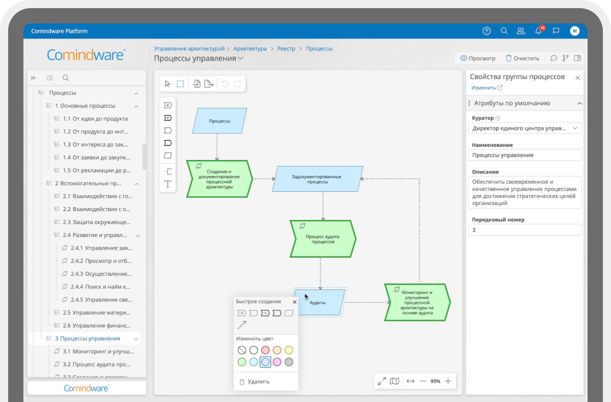Screen dimensions: 611x402
Task: Click the Просмотр button
Action: (x=478, y=58)
